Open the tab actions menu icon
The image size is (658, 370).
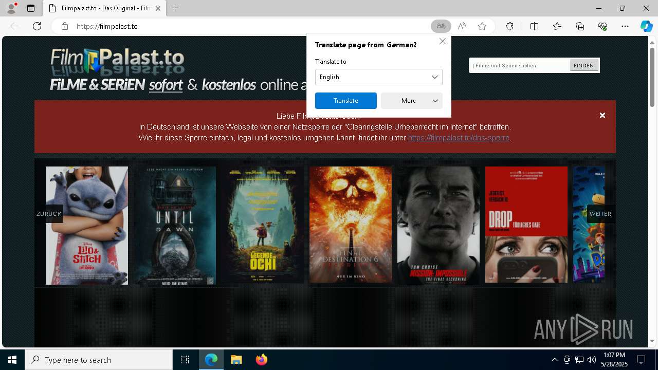(31, 8)
